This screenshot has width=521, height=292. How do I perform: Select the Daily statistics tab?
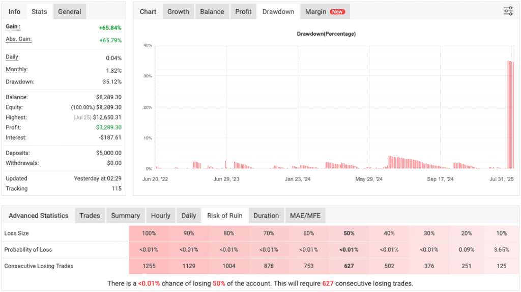coord(189,216)
